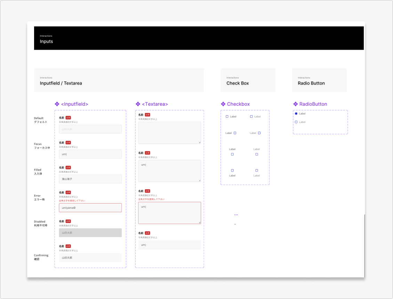Image resolution: width=393 pixels, height=299 pixels.
Task: Click the purple Checkbox component title
Action: tap(238, 104)
